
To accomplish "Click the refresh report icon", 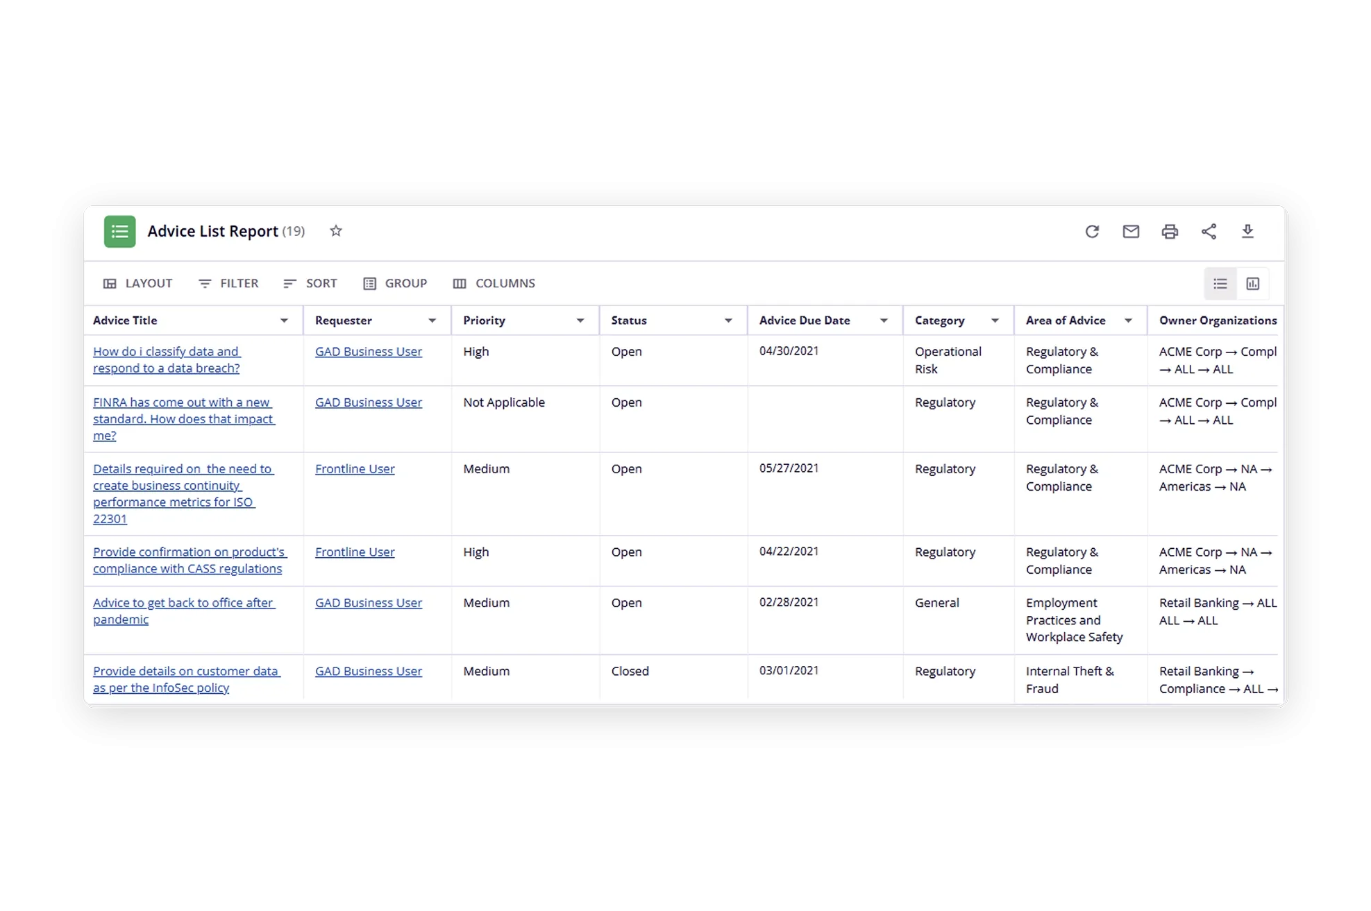I will click(x=1092, y=231).
